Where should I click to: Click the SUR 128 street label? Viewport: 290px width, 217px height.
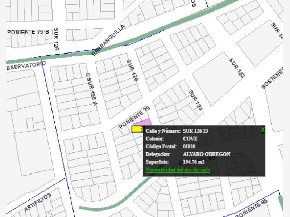[56, 39]
